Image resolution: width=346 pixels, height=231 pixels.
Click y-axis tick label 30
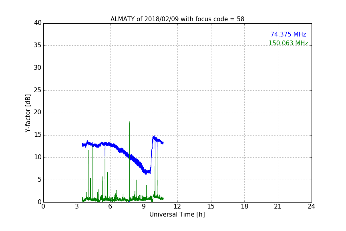click(38, 68)
